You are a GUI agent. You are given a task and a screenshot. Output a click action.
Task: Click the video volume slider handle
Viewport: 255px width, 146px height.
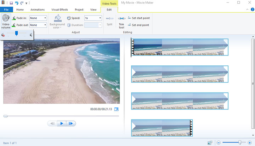tap(16, 33)
